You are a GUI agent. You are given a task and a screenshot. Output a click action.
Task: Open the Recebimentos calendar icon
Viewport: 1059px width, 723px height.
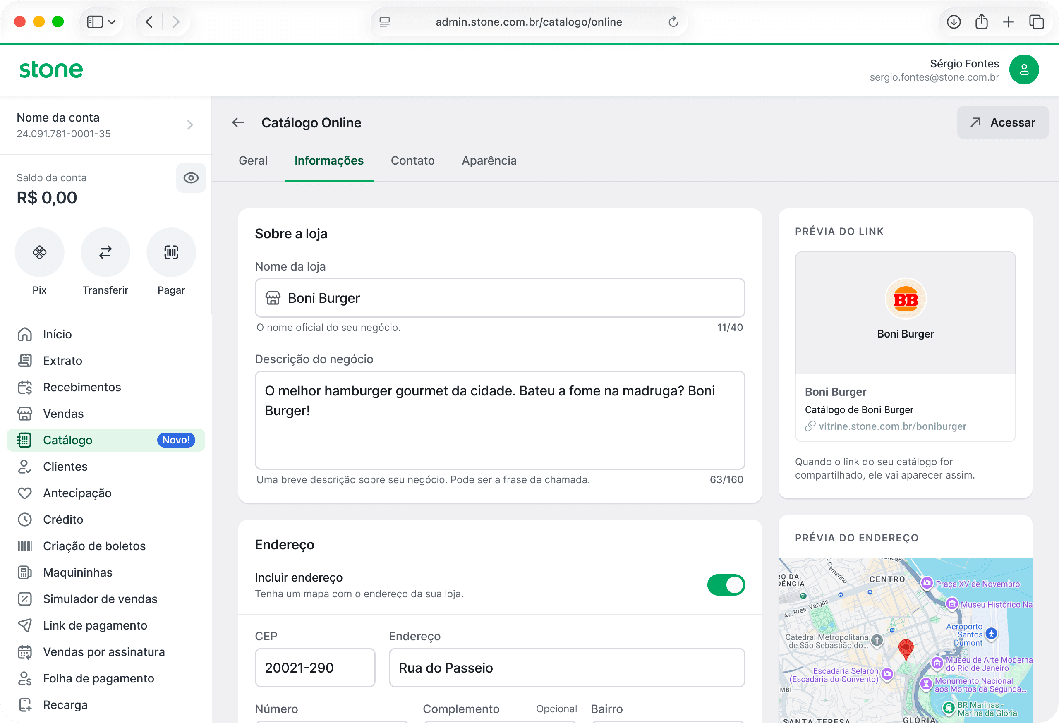[x=24, y=387]
